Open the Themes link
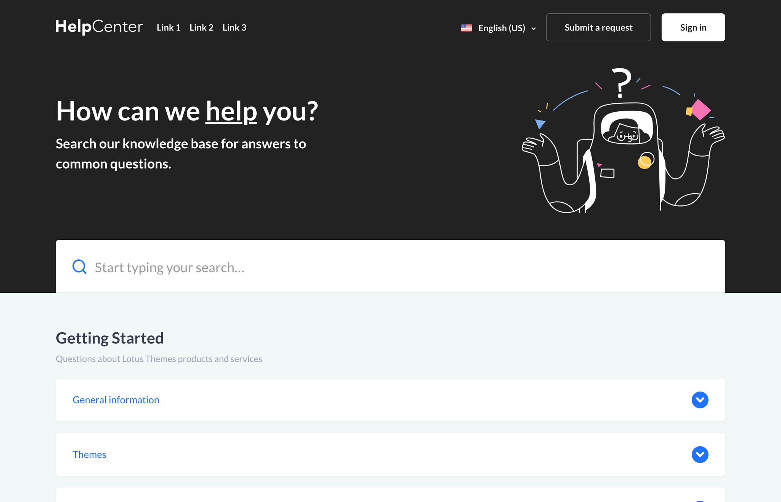Viewport: 781px width, 502px height. 89,454
